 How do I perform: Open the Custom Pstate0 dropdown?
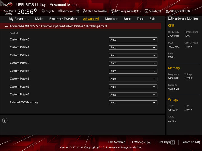(133, 40)
